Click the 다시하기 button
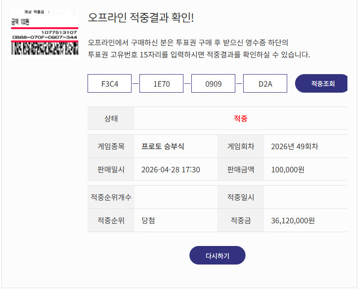Screen dimensions: 359x290 coord(217,255)
